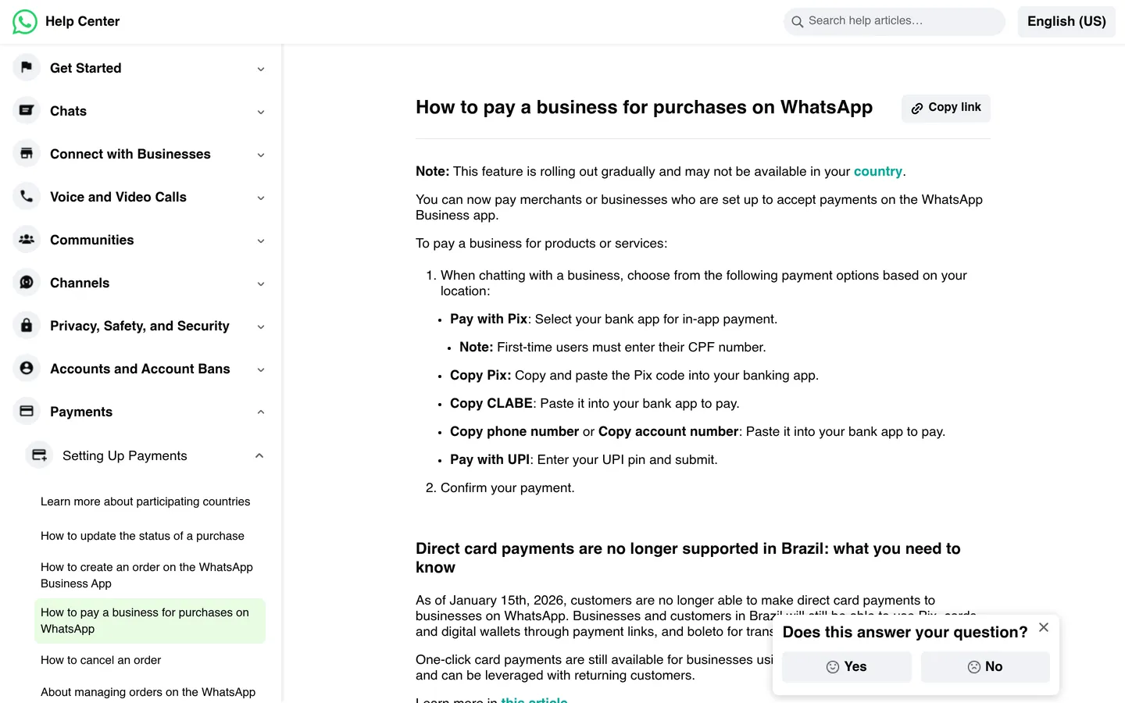This screenshot has height=703, width=1125.
Task: Open the Connect with Businesses menu item
Action: pyautogui.click(x=130, y=154)
